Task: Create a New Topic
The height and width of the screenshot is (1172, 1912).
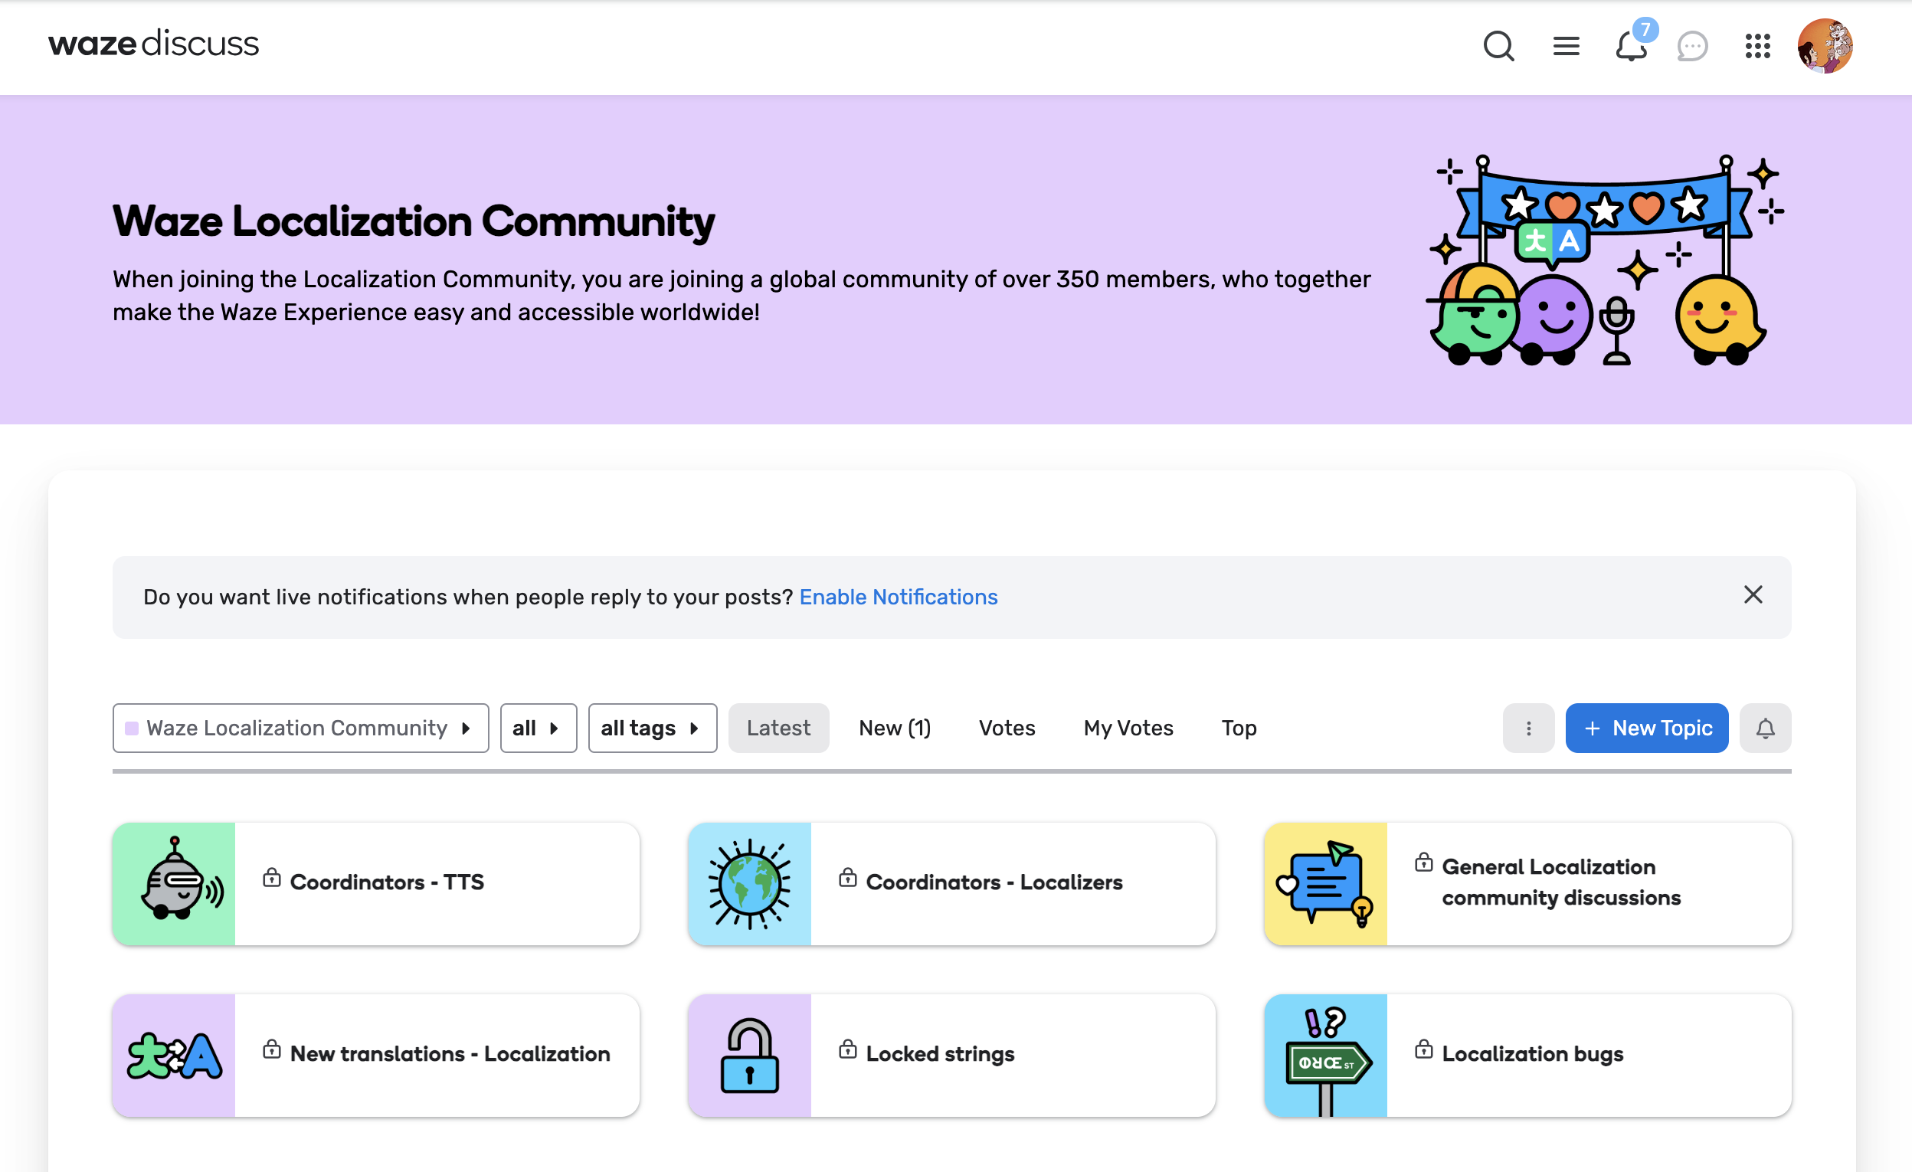Action: point(1647,728)
